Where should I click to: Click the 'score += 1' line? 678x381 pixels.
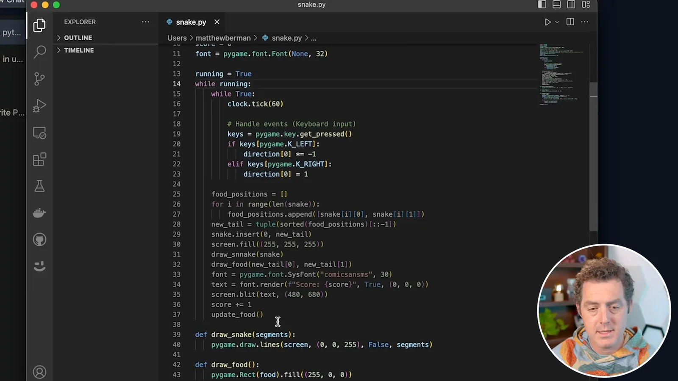point(231,304)
